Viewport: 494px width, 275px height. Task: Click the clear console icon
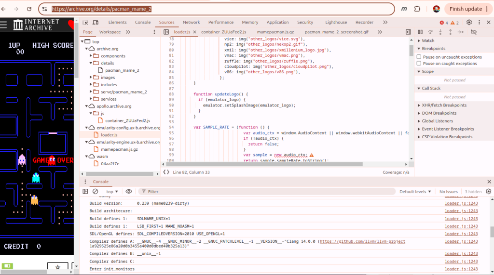tap(95, 191)
